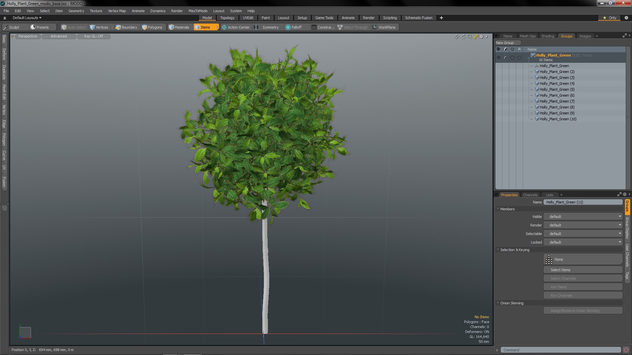This screenshot has height=355, width=632.
Task: Select Holly_Plant_Green (5) in tree
Action: 557,89
